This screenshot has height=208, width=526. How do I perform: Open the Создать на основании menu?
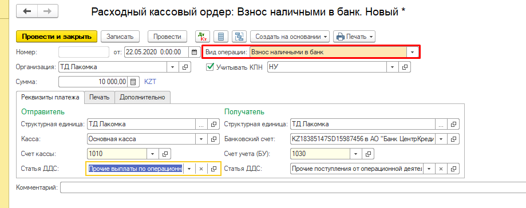290,37
